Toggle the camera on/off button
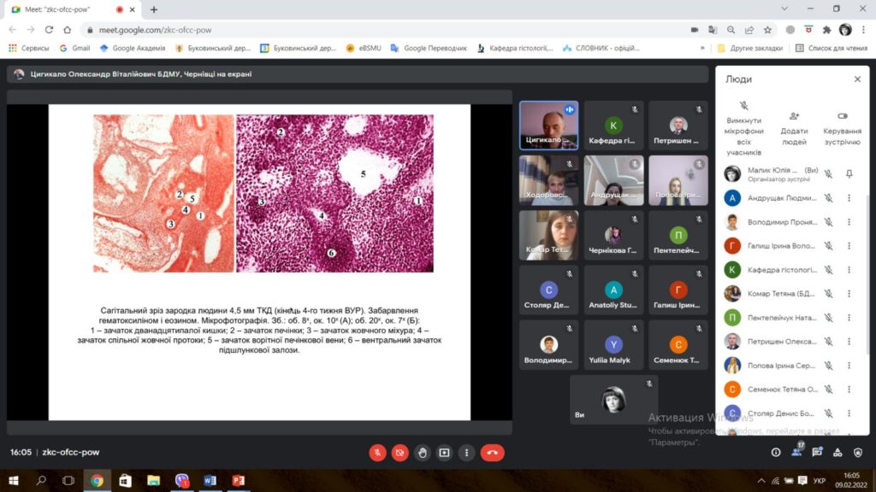 [400, 453]
